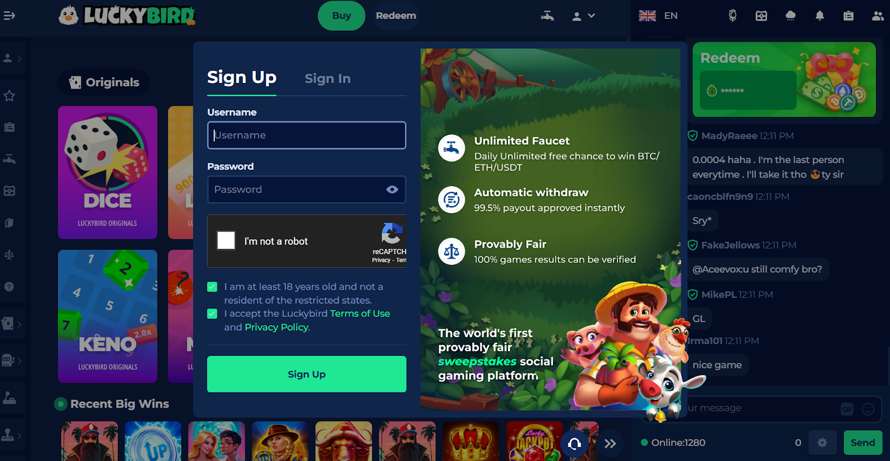Image resolution: width=890 pixels, height=461 pixels.
Task: Click the GIF icon in message box
Action: [847, 409]
